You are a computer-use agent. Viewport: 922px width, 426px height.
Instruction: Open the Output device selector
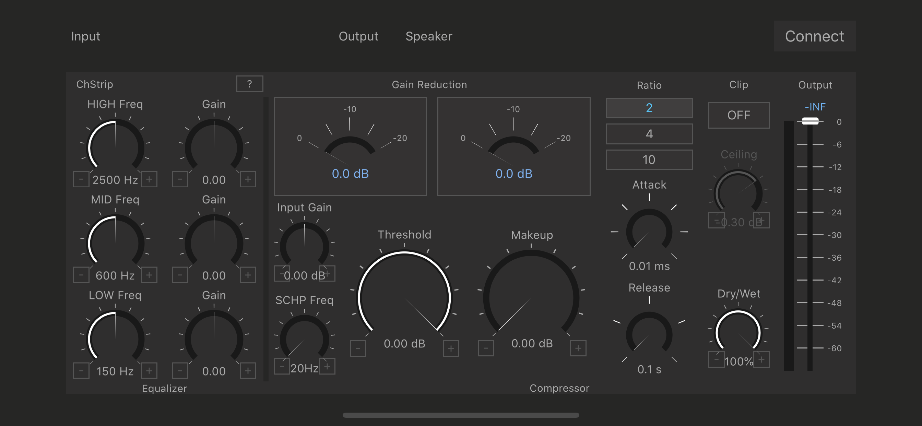click(358, 36)
